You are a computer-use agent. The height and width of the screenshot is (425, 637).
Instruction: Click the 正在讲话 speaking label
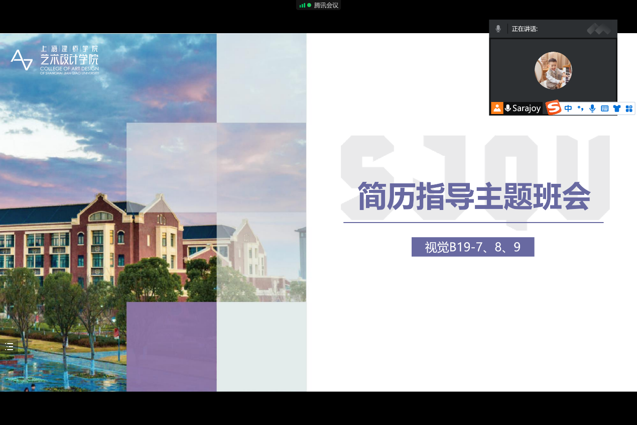(x=525, y=29)
